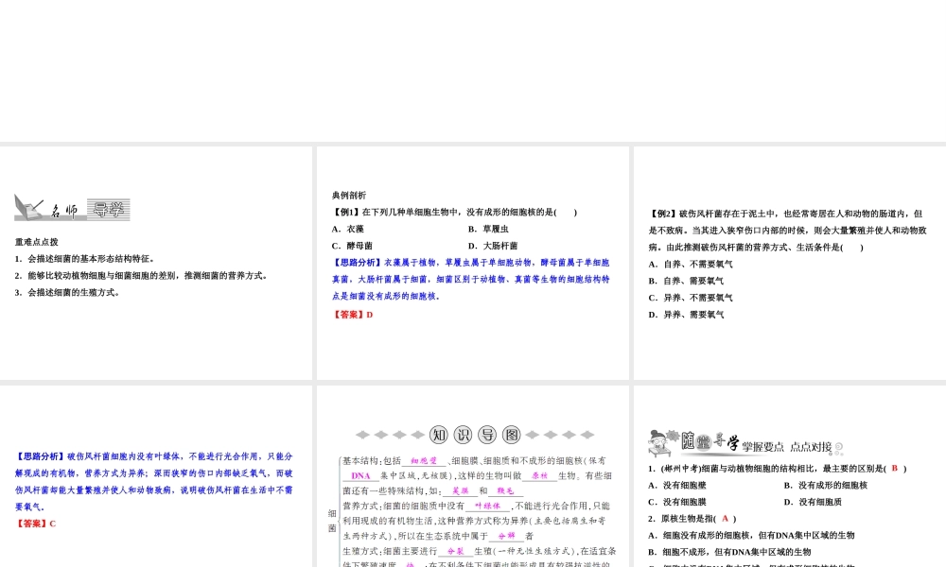Choose option D. 没有细胞质

(813, 502)
